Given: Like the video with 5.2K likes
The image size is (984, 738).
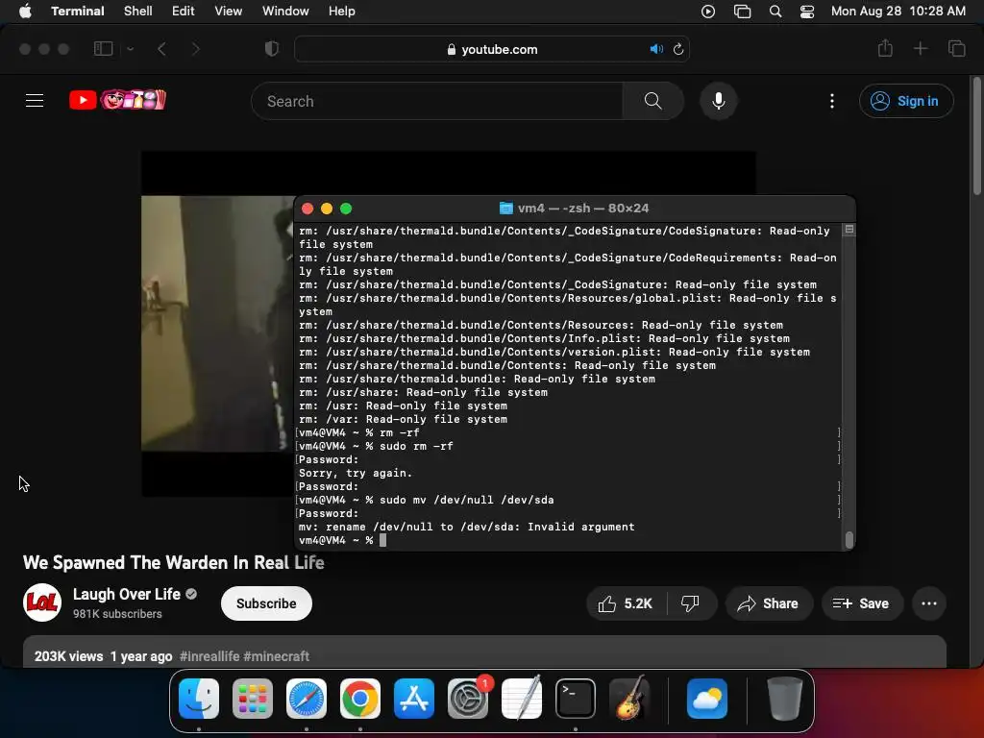Looking at the screenshot, I should pyautogui.click(x=627, y=603).
